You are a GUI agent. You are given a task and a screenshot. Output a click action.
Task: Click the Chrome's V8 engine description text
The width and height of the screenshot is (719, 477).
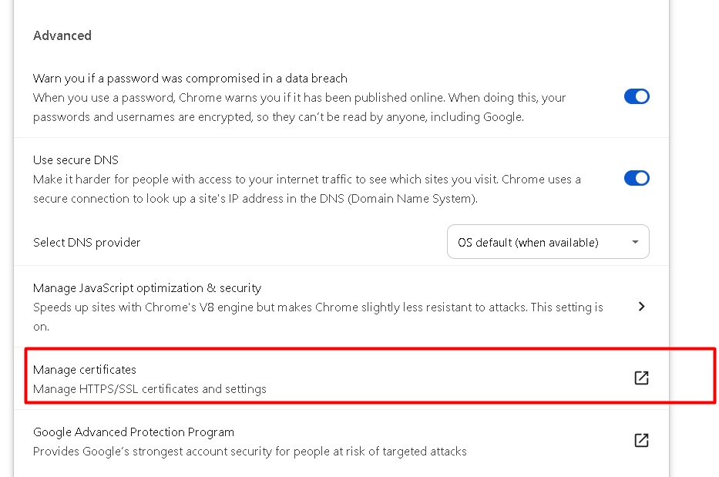pyautogui.click(x=318, y=317)
